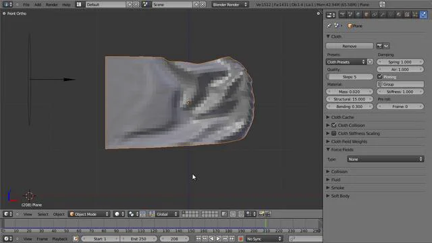Open the Render properties tab icon

tap(342, 15)
